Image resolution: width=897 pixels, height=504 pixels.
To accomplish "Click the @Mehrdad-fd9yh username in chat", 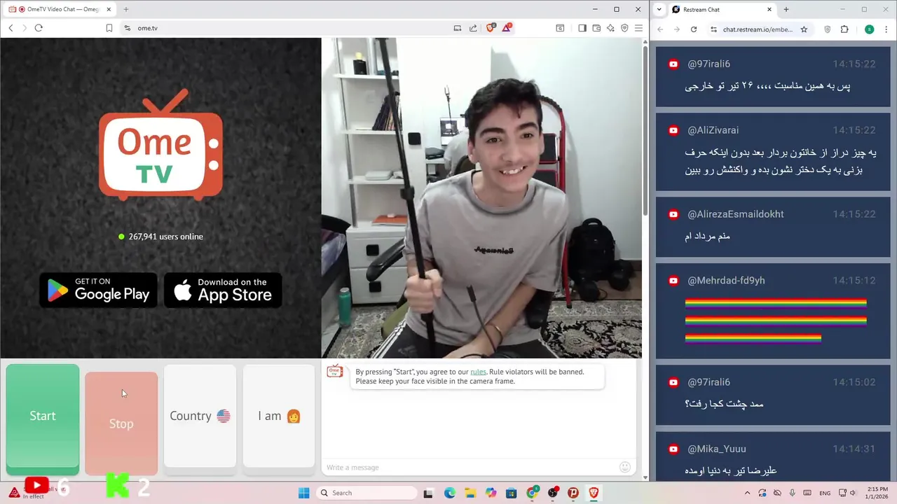I will click(x=726, y=281).
